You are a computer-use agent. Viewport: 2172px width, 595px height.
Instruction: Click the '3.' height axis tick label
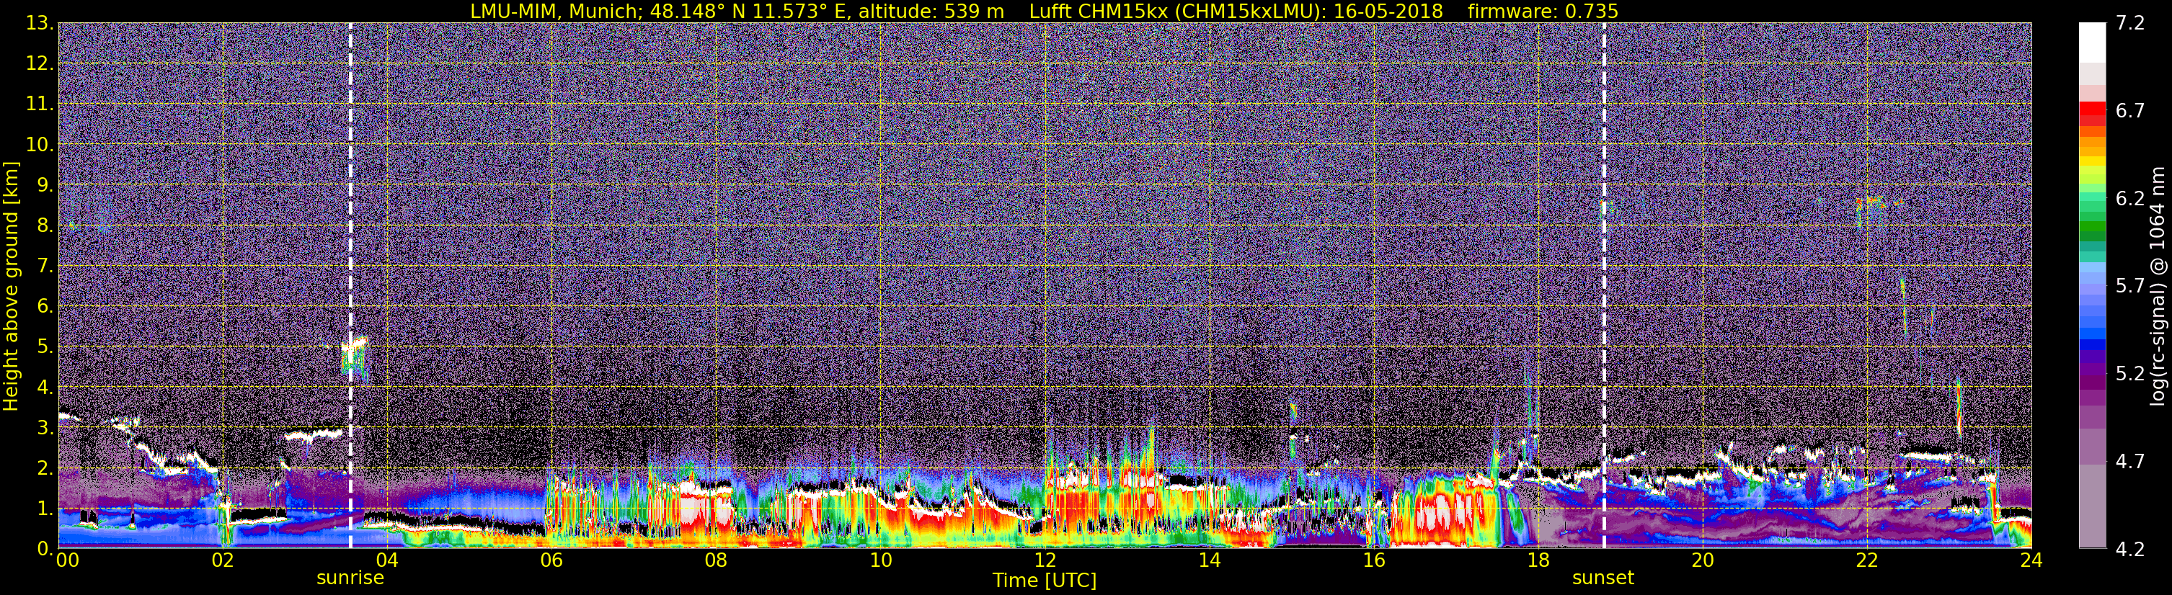click(x=44, y=427)
